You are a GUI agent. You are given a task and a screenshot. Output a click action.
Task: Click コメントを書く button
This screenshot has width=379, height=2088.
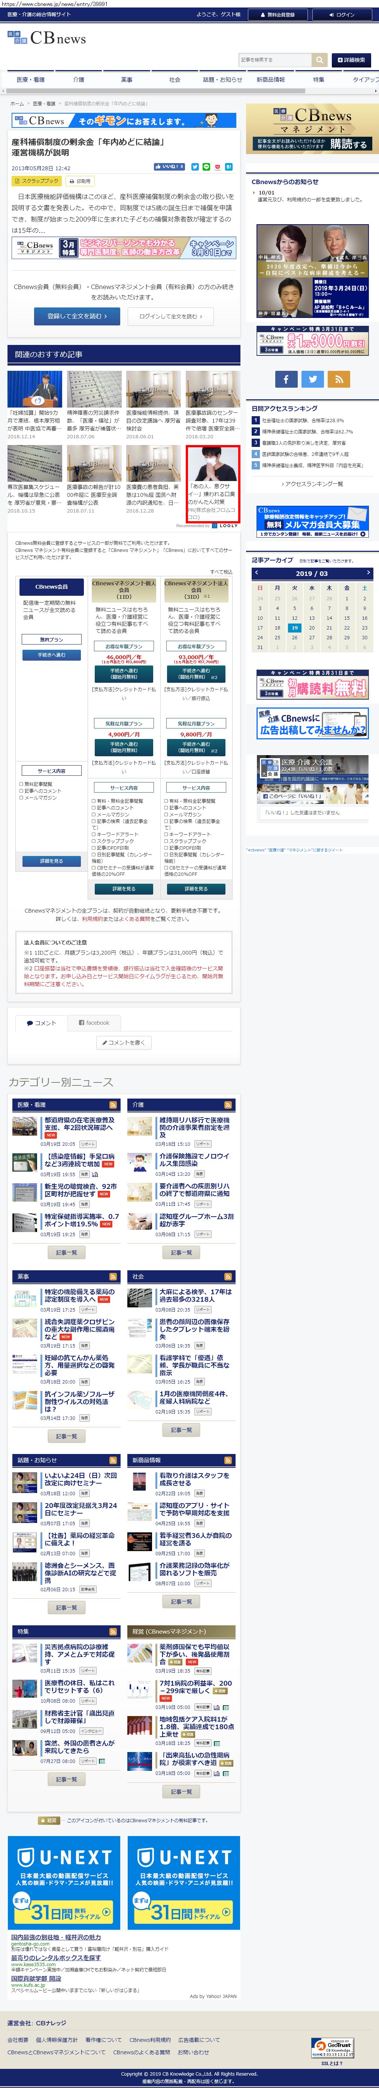click(124, 1042)
